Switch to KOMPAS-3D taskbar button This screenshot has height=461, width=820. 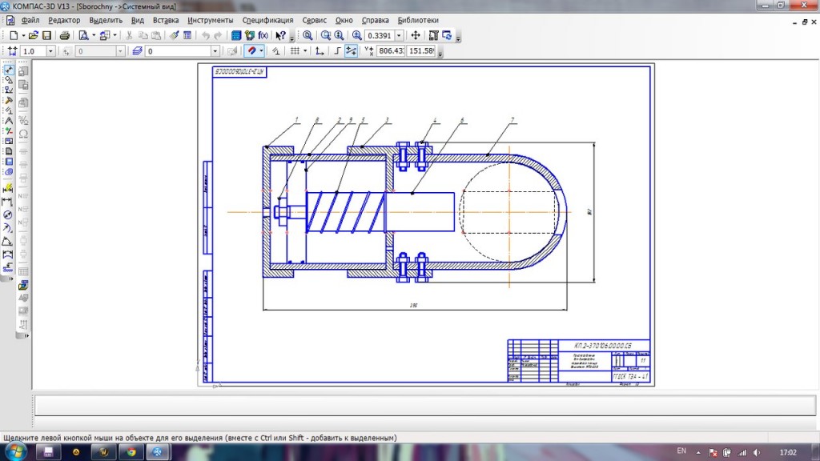(158, 452)
